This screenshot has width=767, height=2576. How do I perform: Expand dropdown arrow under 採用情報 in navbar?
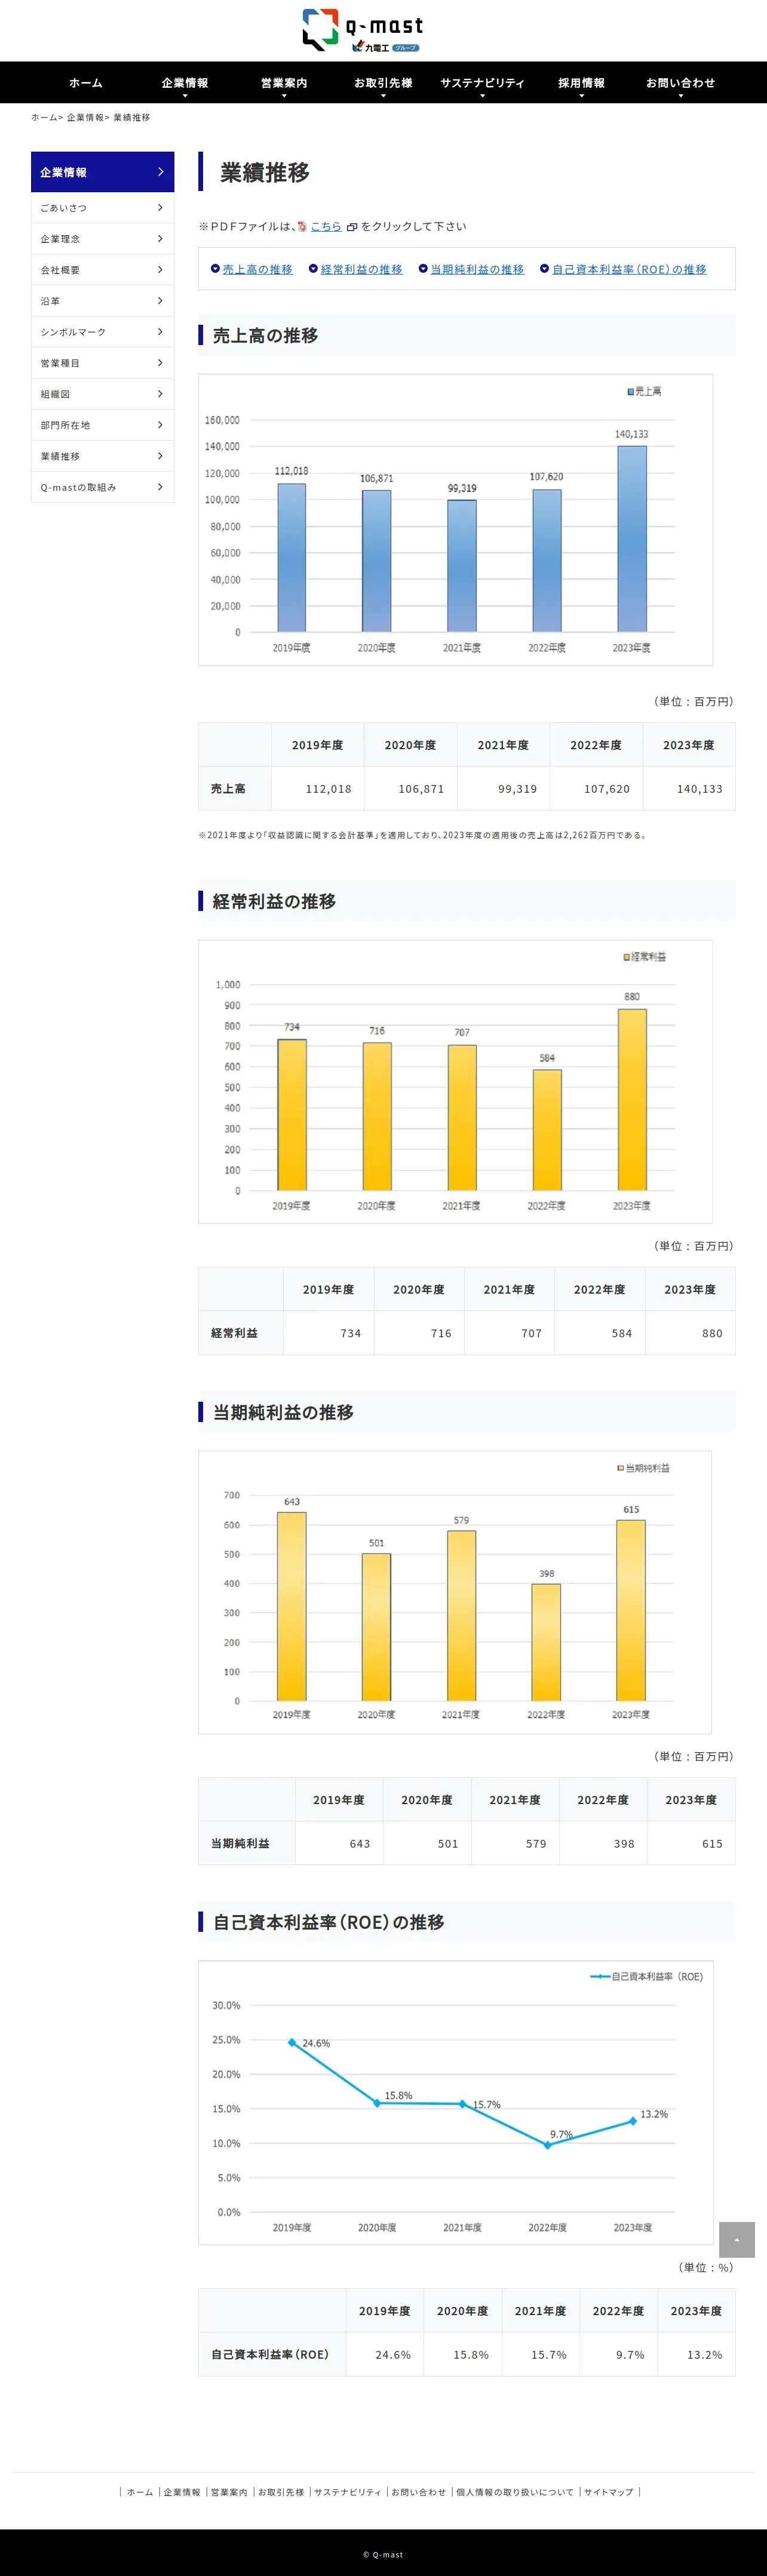[x=581, y=96]
